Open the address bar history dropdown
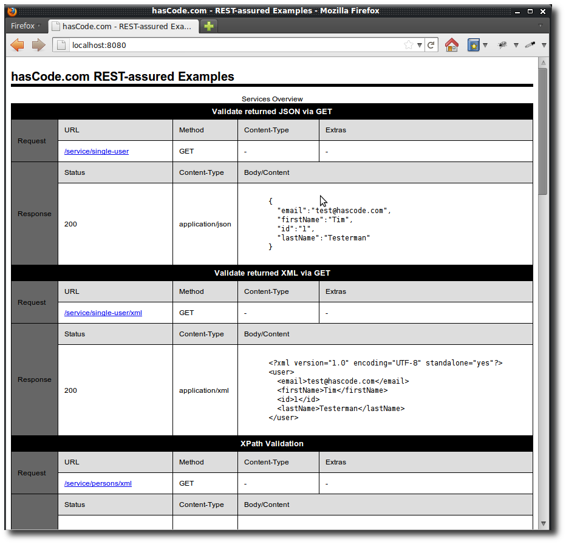Viewport: 566px width, 544px height. 420,44
